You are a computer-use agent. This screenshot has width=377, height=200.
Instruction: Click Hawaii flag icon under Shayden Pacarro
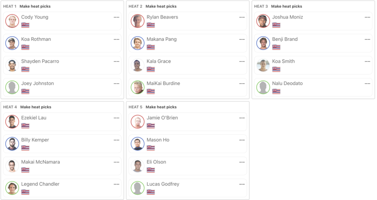click(x=25, y=69)
